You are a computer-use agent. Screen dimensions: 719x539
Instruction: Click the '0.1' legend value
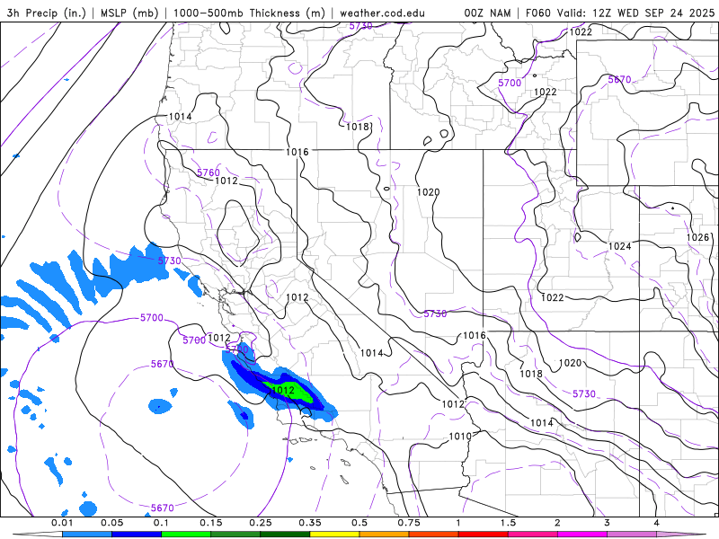pyautogui.click(x=161, y=523)
